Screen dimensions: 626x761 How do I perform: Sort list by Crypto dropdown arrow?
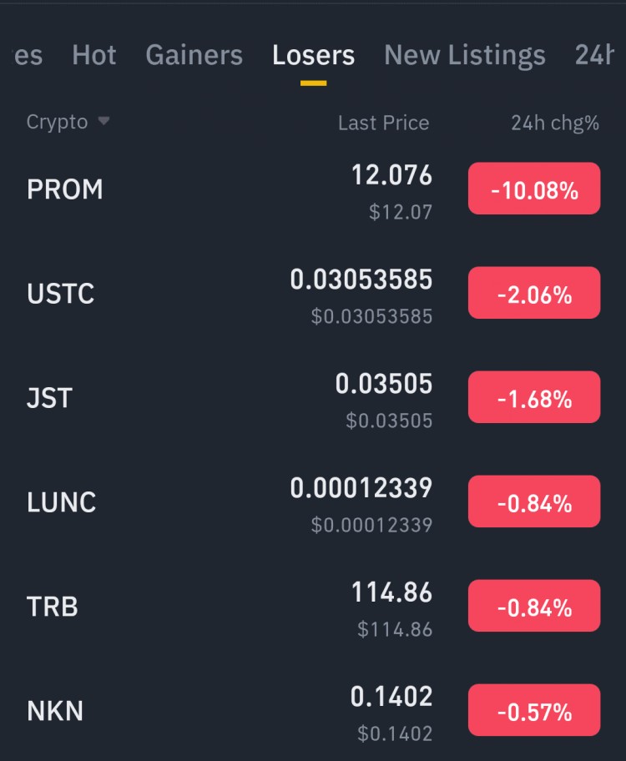[x=103, y=122]
